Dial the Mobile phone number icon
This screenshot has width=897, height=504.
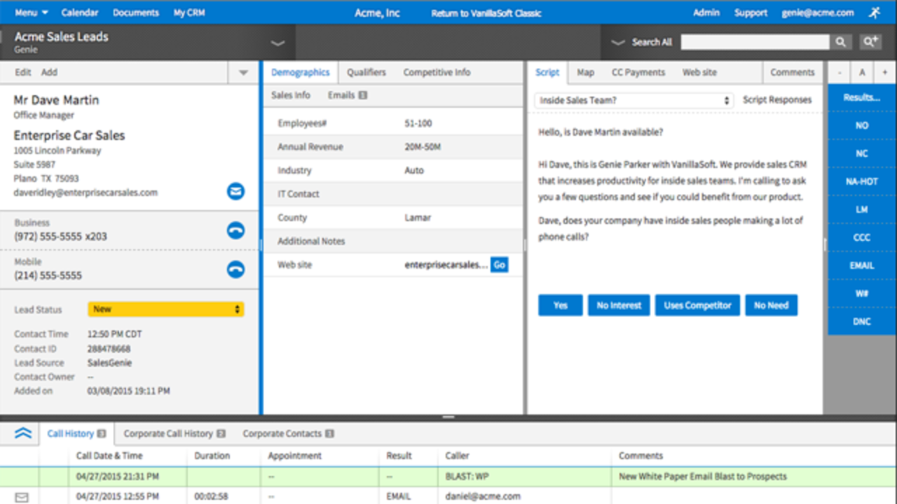[235, 269]
